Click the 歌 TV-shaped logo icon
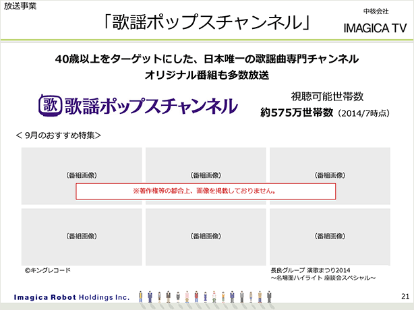Image resolution: width=414 pixels, height=310 pixels. (x=51, y=106)
